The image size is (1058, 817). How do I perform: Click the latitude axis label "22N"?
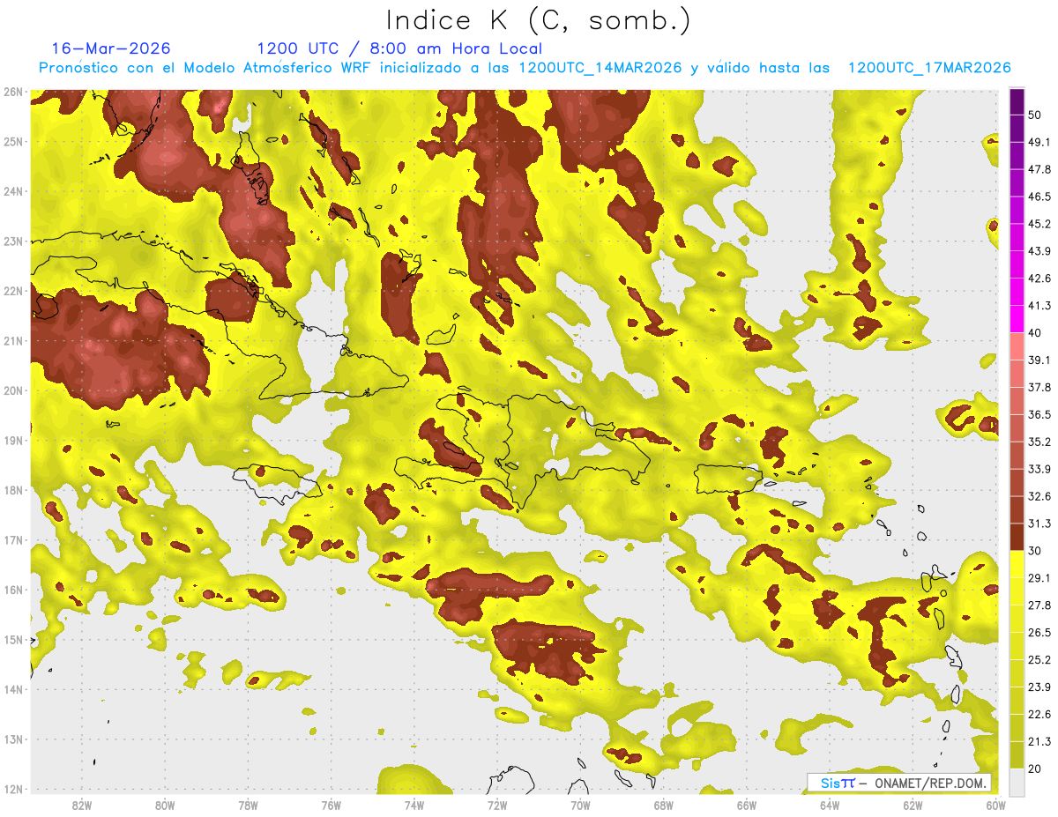[x=13, y=291]
